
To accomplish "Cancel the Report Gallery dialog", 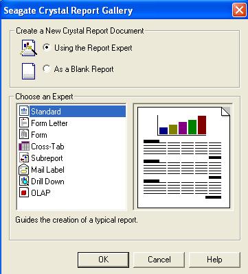I will click(159, 260).
